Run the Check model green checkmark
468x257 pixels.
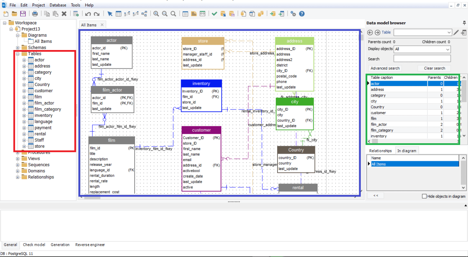pyautogui.click(x=214, y=14)
